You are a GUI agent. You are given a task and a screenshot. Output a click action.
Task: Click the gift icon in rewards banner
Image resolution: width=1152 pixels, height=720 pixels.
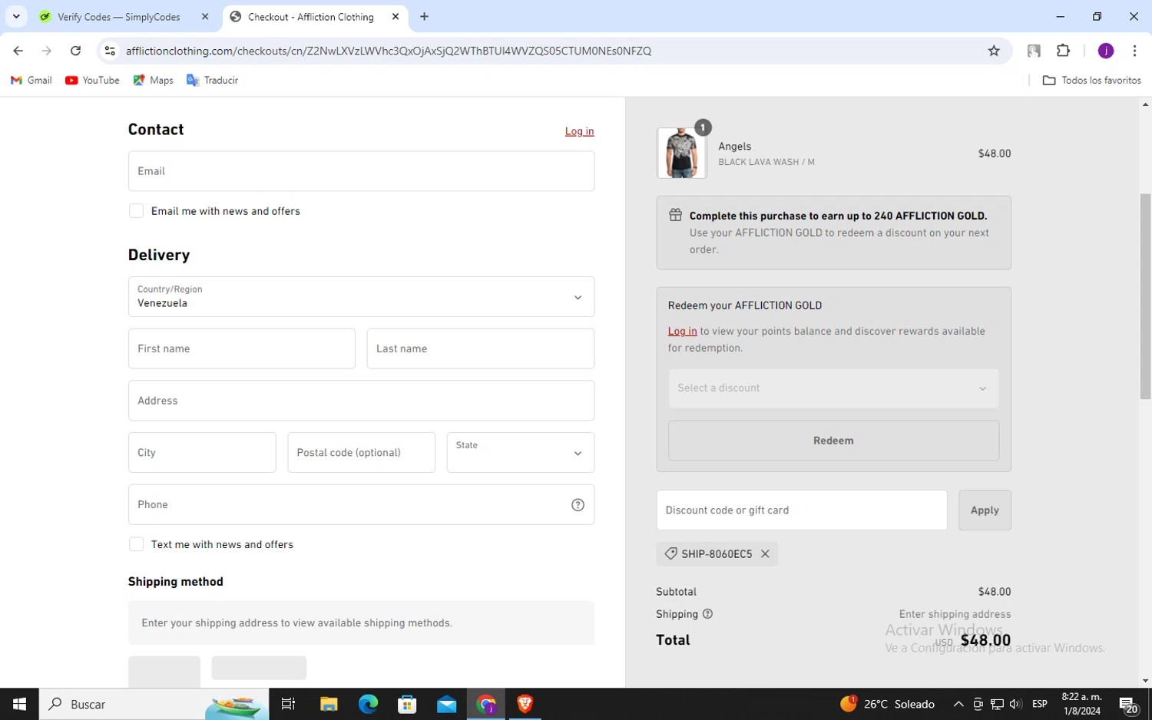coord(675,215)
